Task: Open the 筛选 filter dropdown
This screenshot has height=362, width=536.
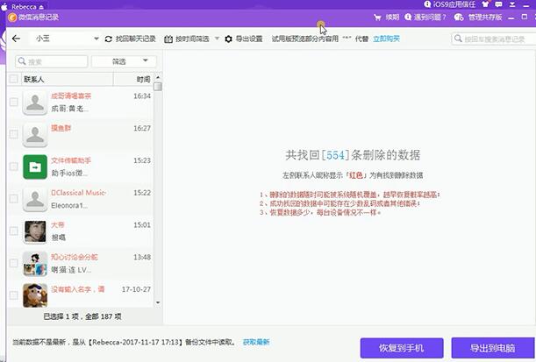Action: click(x=131, y=61)
